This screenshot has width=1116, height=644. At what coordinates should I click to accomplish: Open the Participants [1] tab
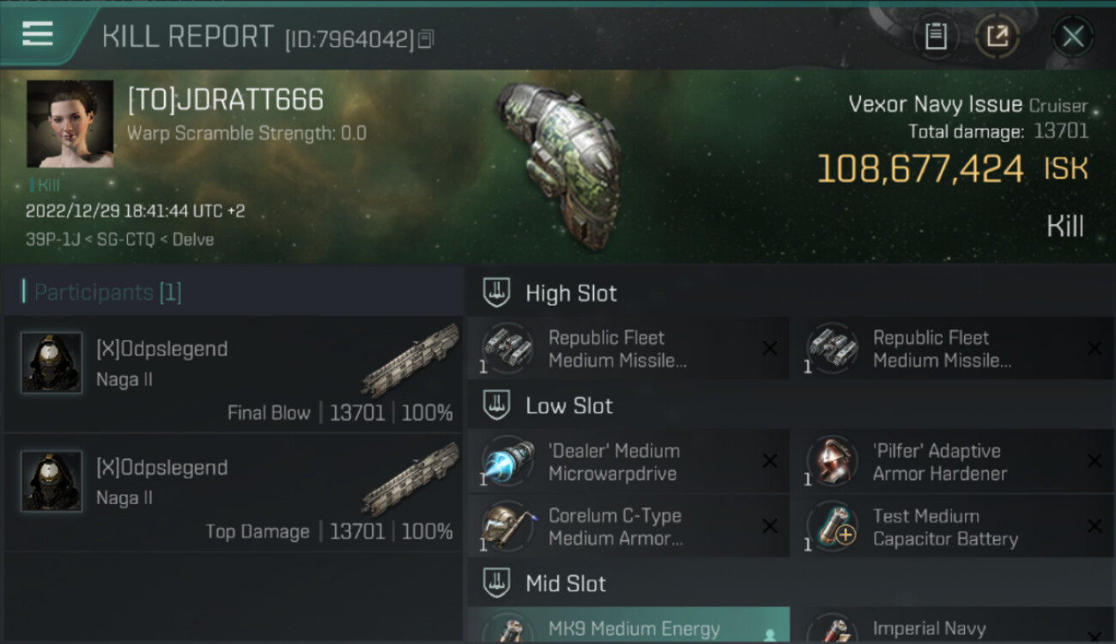pos(102,292)
